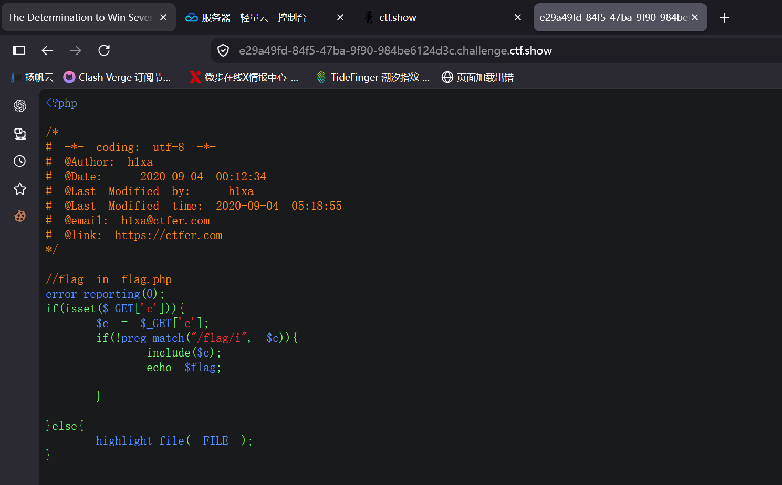782x485 pixels.
Task: Switch to the 服务器 - 轻量云 - 控制台 tab
Action: 266,17
